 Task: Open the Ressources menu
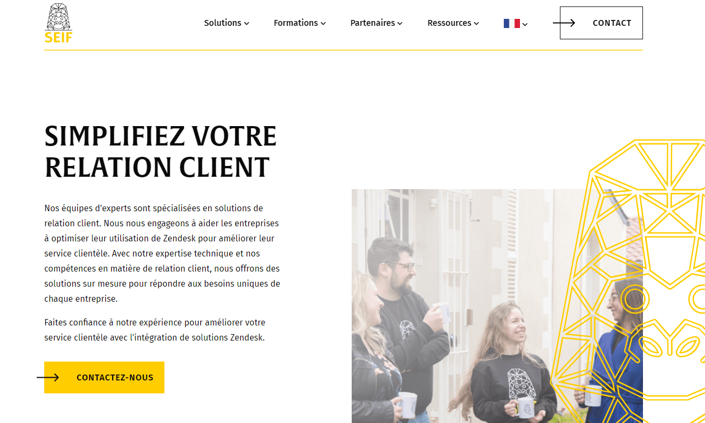453,23
